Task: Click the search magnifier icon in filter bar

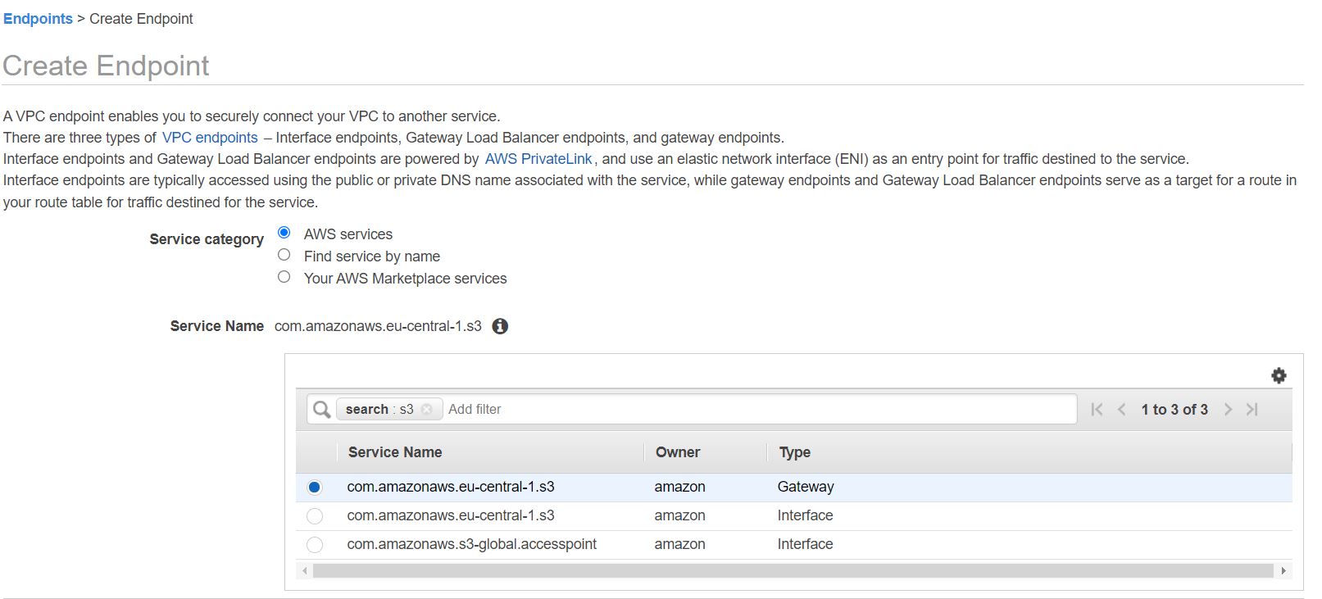Action: pos(322,409)
